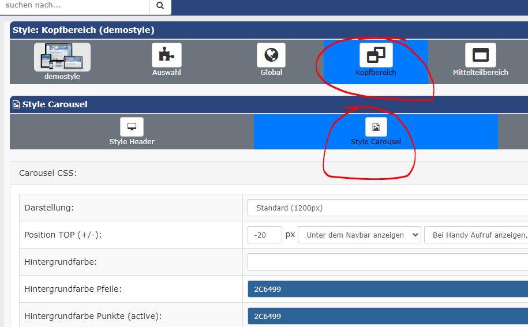Click the Position TOP pixel value field

coord(264,235)
